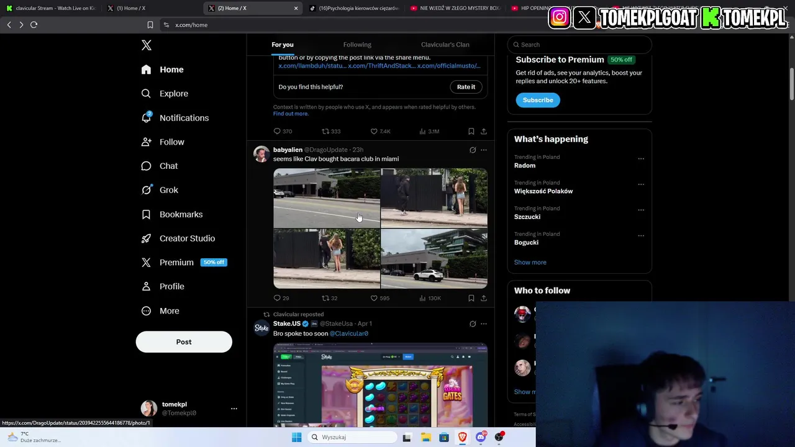Click the Creator Studio rocket icon

click(x=146, y=238)
